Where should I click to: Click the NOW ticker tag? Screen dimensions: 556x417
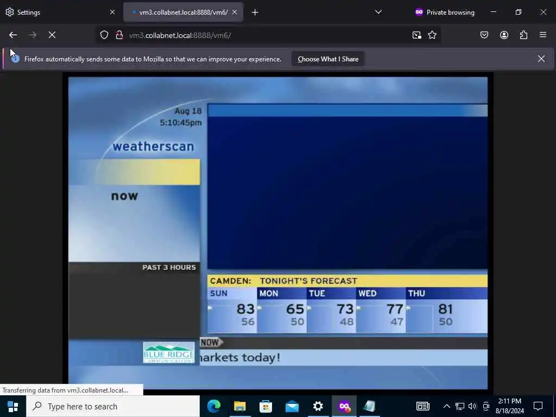pyautogui.click(x=211, y=342)
